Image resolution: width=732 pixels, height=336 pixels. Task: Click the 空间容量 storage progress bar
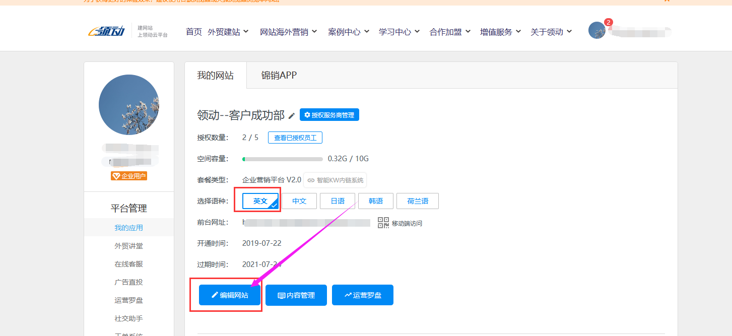(x=282, y=159)
